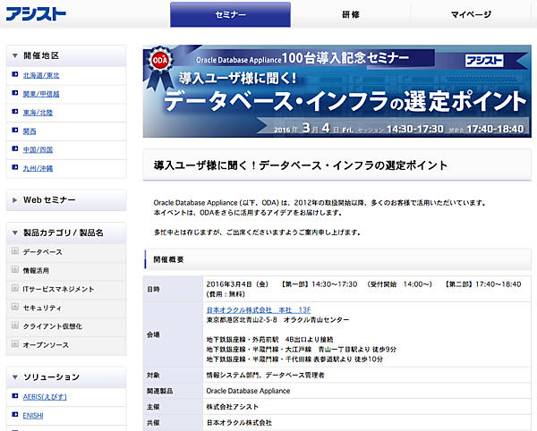Collapse the 製品カテゴリ / 製品名 section

coord(14,233)
